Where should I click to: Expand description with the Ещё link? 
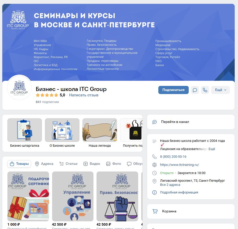212,149
